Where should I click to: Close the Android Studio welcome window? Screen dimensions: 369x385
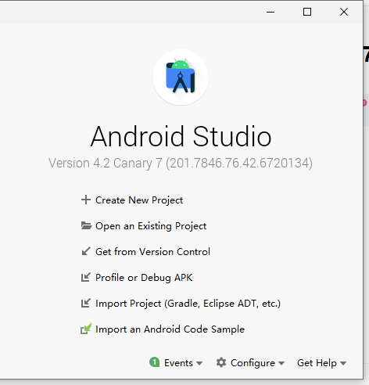(x=344, y=12)
